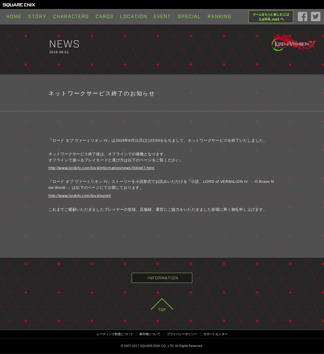Click the title ネットワークサービス終了のお知らせ
The image size is (324, 354).
coord(101,94)
